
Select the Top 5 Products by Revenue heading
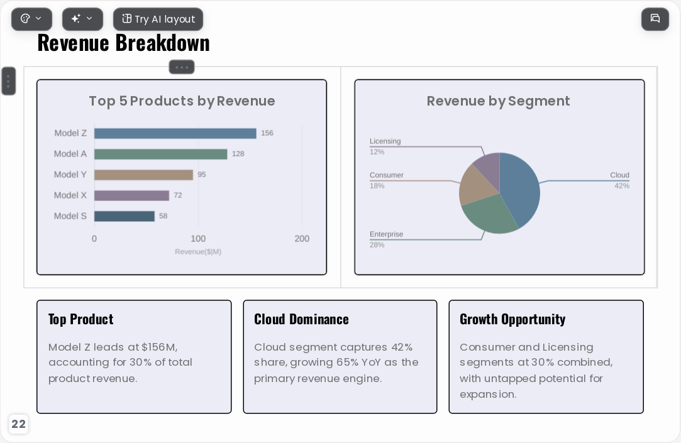tap(182, 101)
